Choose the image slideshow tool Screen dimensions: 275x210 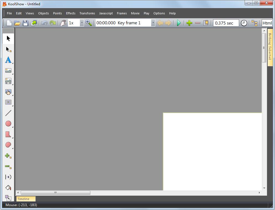tap(8, 81)
